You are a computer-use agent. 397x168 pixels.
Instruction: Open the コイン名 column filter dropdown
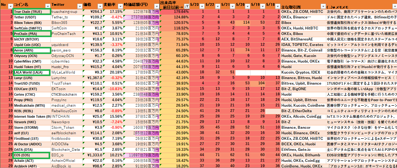point(47,6)
